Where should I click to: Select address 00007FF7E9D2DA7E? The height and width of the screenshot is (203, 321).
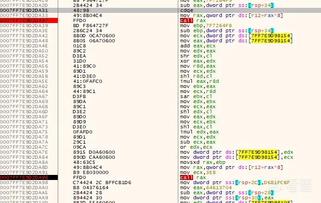click(24, 152)
